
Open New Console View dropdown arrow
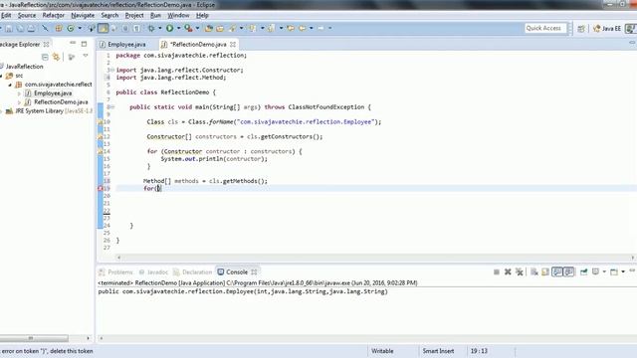click(x=623, y=271)
